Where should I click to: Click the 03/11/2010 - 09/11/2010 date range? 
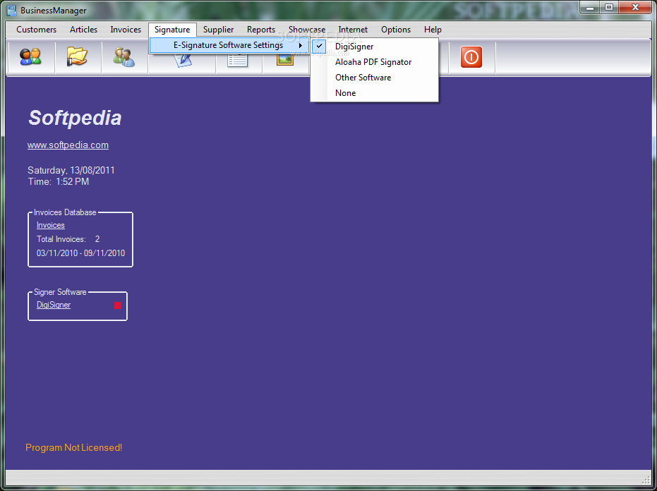[x=81, y=253]
